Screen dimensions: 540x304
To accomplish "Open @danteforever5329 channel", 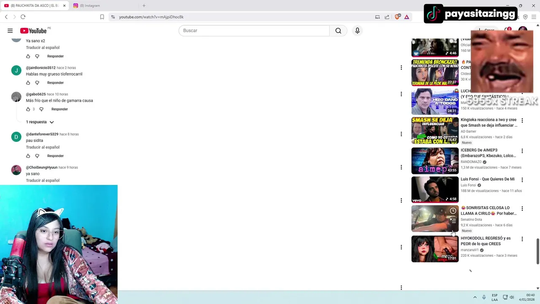I will click(x=42, y=134).
